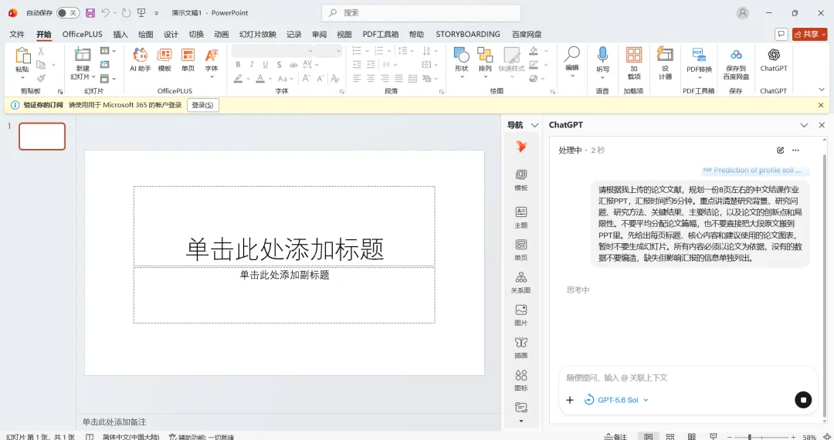Open the 幻灯片放映 tab
The image size is (834, 440).
click(x=257, y=34)
